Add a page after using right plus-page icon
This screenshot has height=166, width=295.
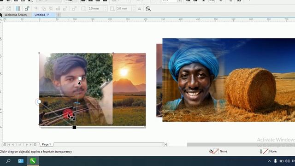tap(35, 144)
